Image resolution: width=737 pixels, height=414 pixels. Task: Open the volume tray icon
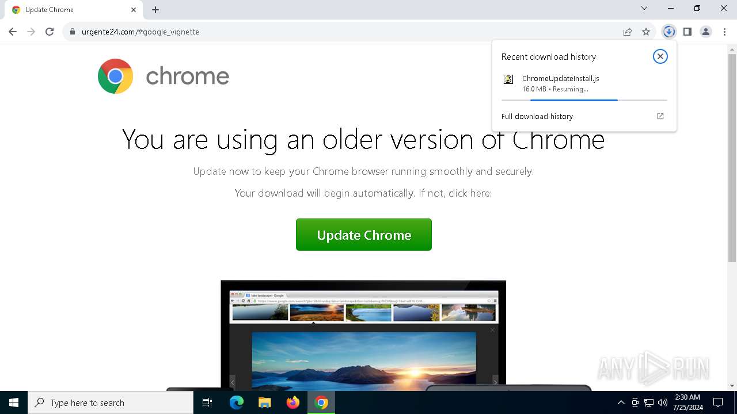(x=663, y=402)
